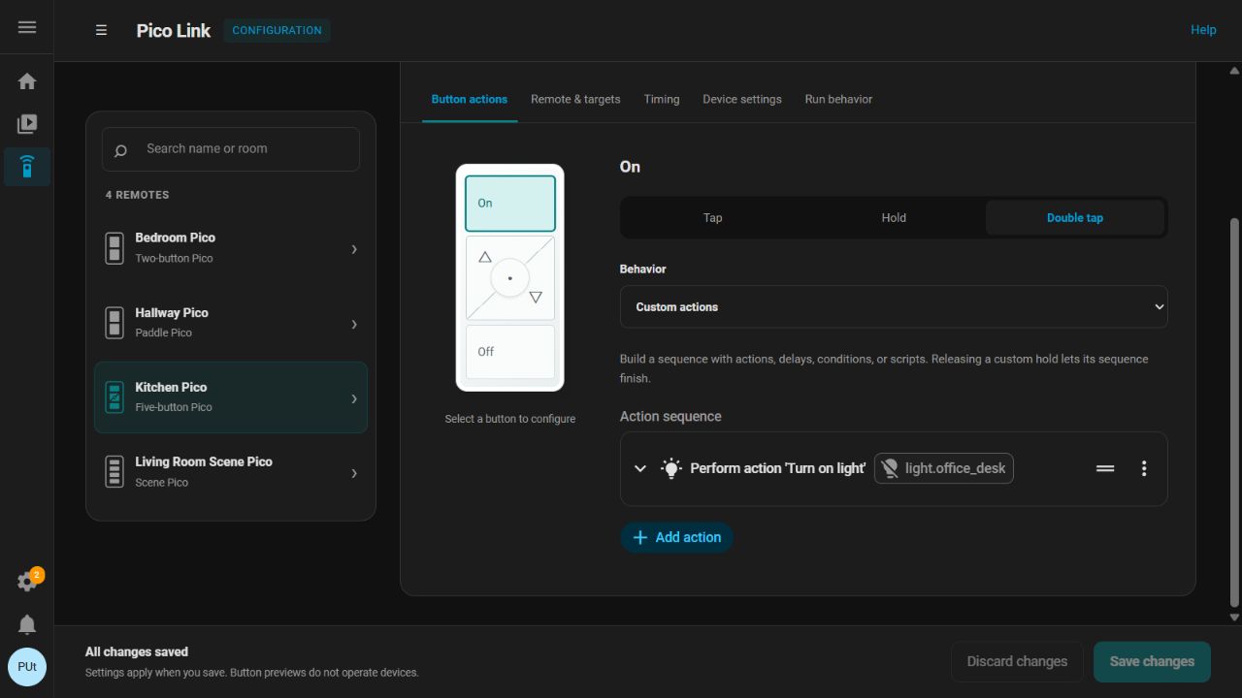Click the Save changes button

coord(1152,661)
